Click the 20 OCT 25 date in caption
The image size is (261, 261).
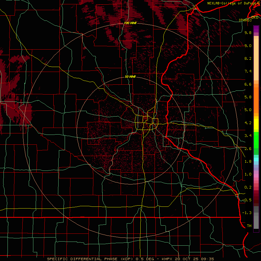click(x=187, y=259)
